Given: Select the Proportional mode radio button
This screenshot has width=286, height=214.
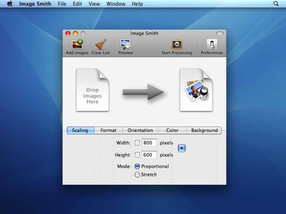Looking at the screenshot, I should pyautogui.click(x=137, y=166).
